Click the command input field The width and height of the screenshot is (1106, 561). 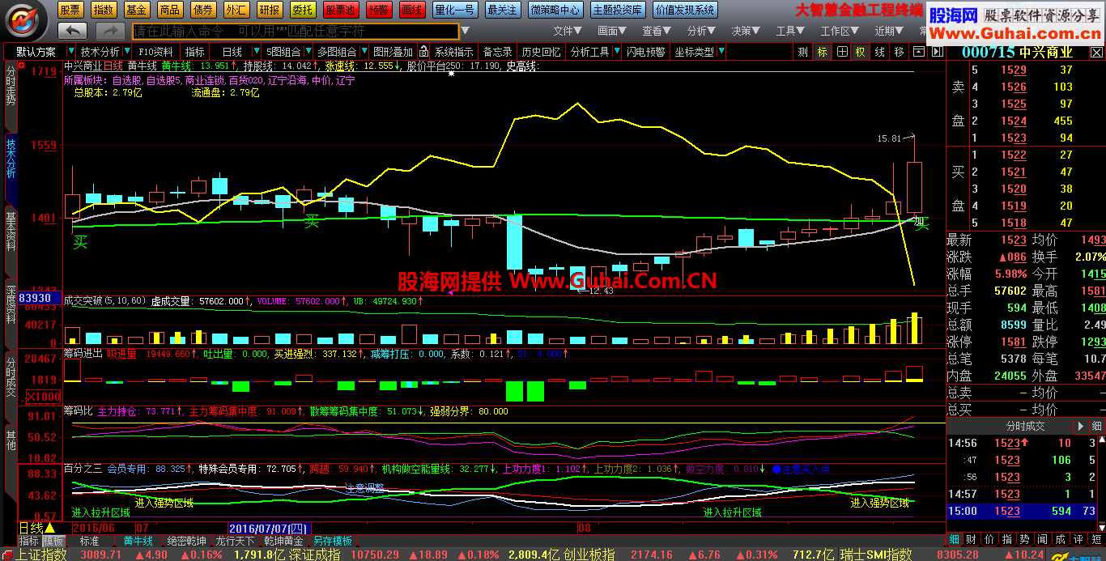coord(295,31)
